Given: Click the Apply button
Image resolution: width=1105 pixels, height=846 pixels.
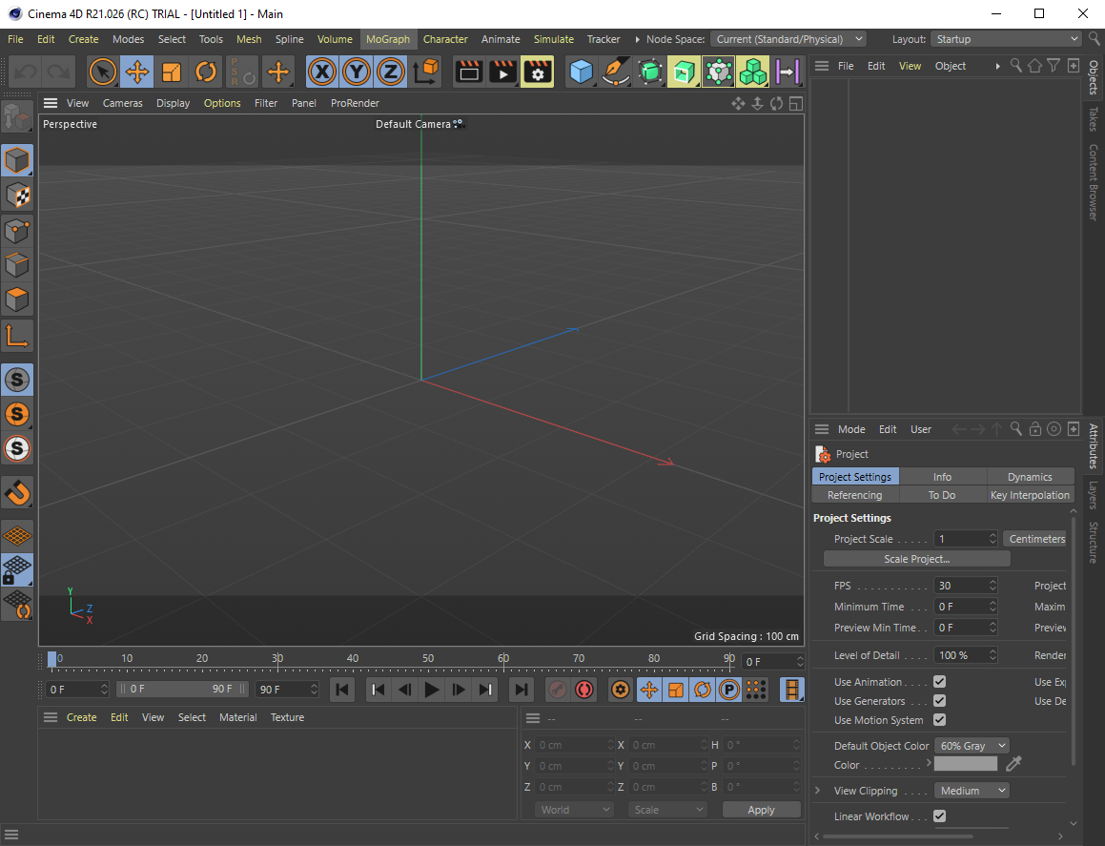Looking at the screenshot, I should point(761,810).
